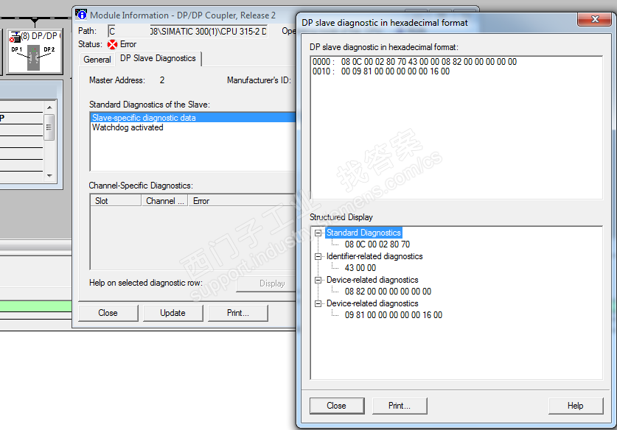Collapse the Standard Diagnostics tree node

pos(318,233)
